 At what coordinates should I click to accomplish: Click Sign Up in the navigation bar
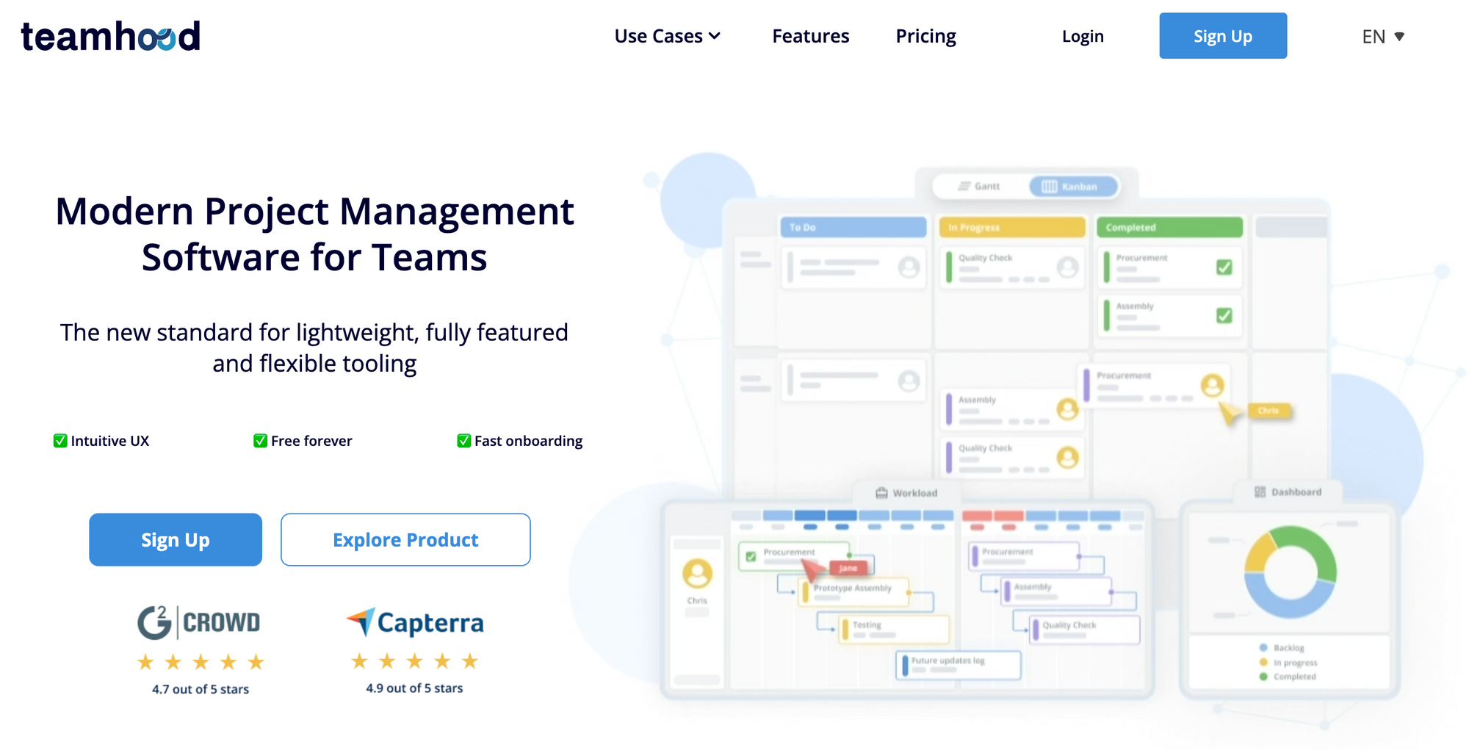pyautogui.click(x=1223, y=36)
